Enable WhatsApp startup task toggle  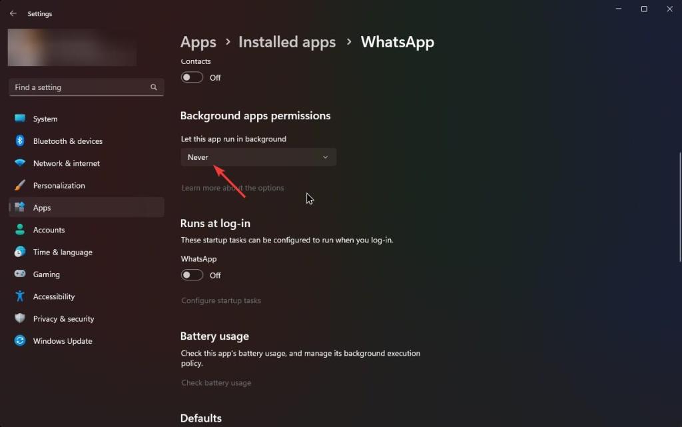pos(192,275)
